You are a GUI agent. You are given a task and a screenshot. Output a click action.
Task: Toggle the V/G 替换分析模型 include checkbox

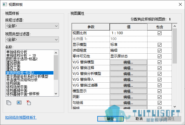tap(159, 74)
